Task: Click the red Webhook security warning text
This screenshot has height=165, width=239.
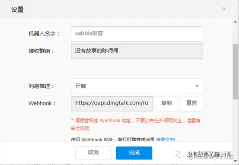Action: click(x=136, y=124)
